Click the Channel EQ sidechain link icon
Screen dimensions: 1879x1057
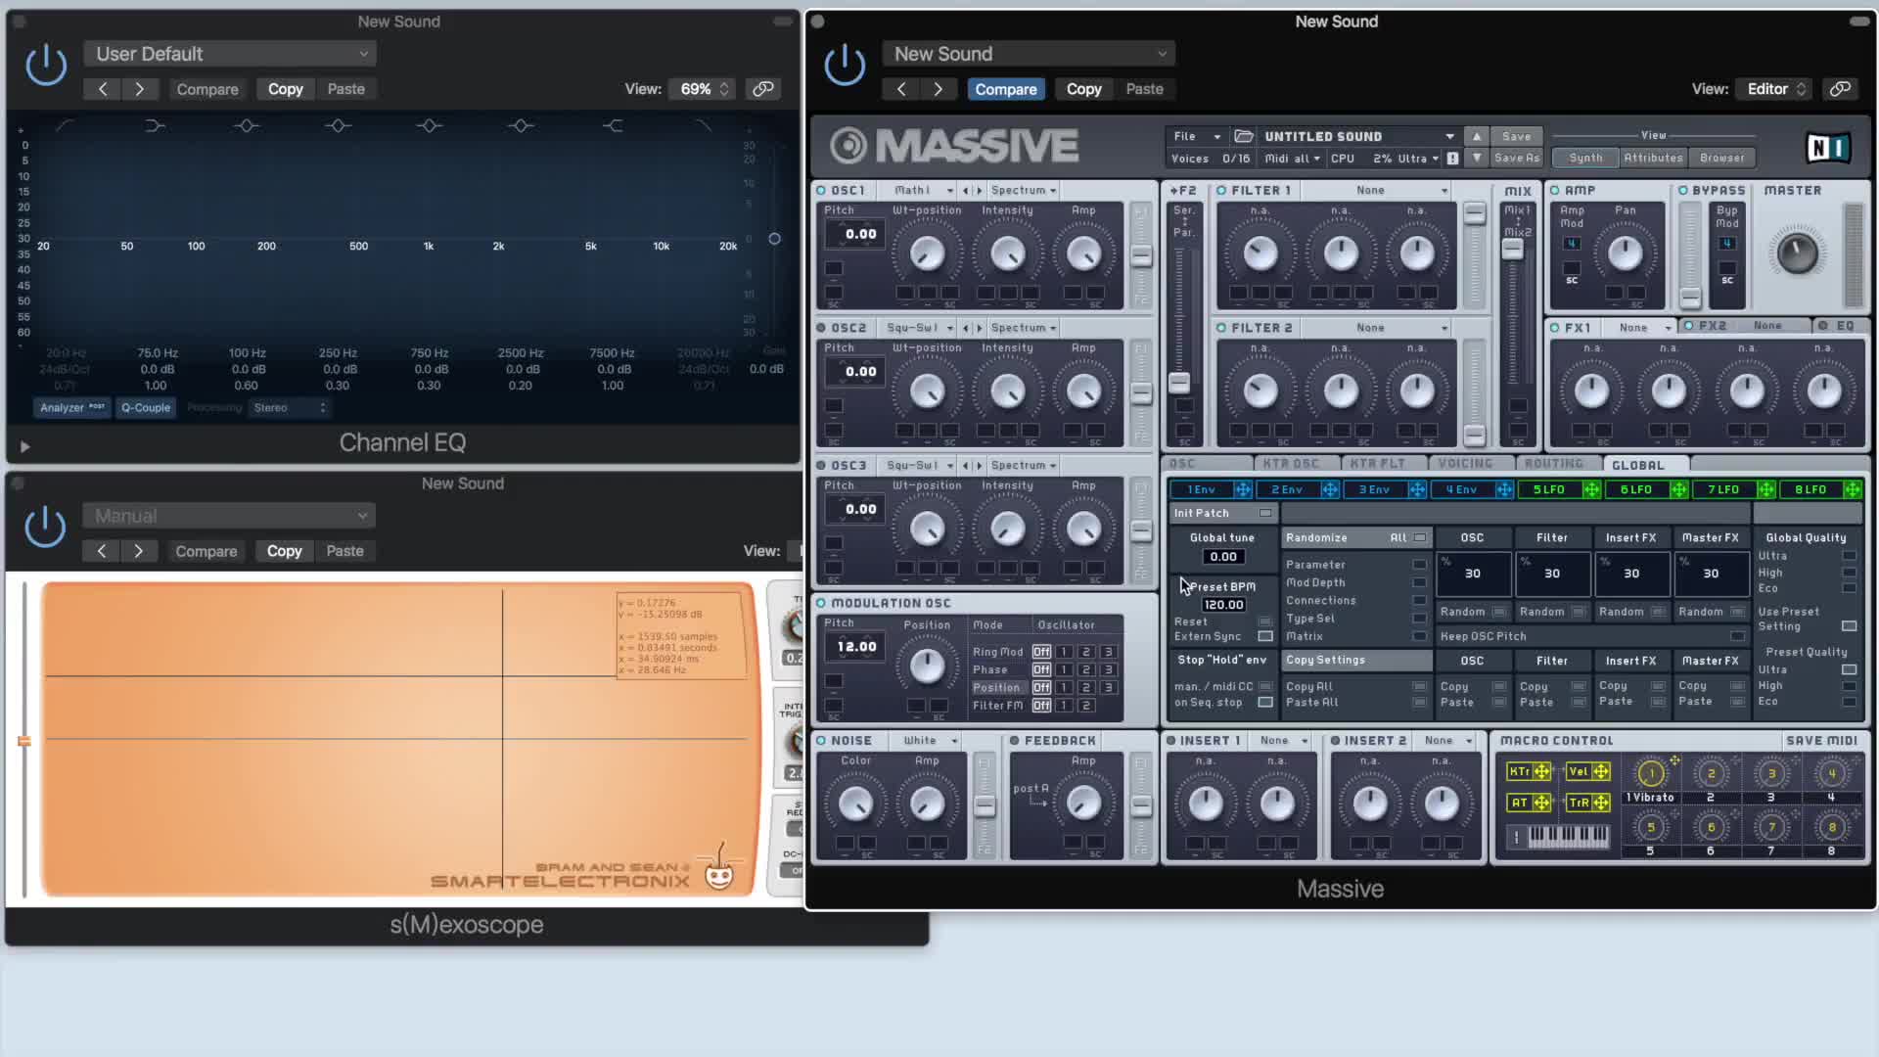(x=762, y=89)
